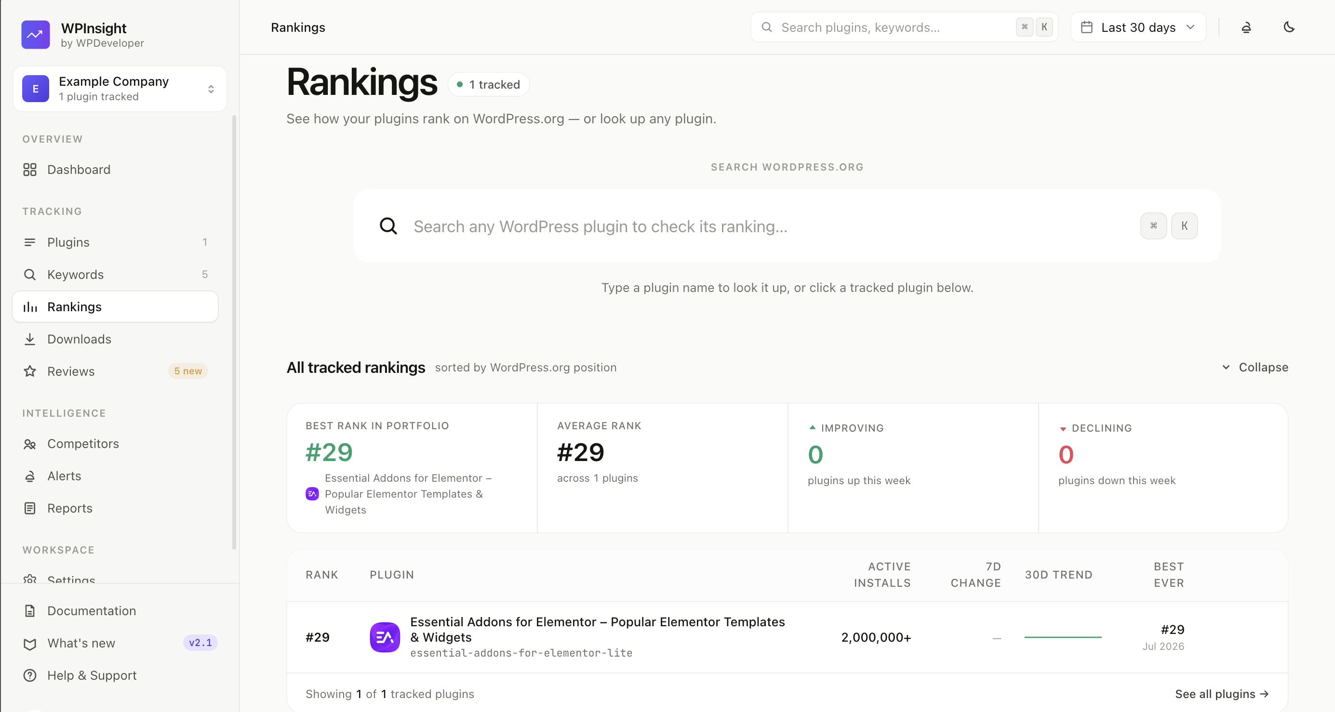
Task: Click the Improving count 0
Action: 815,455
